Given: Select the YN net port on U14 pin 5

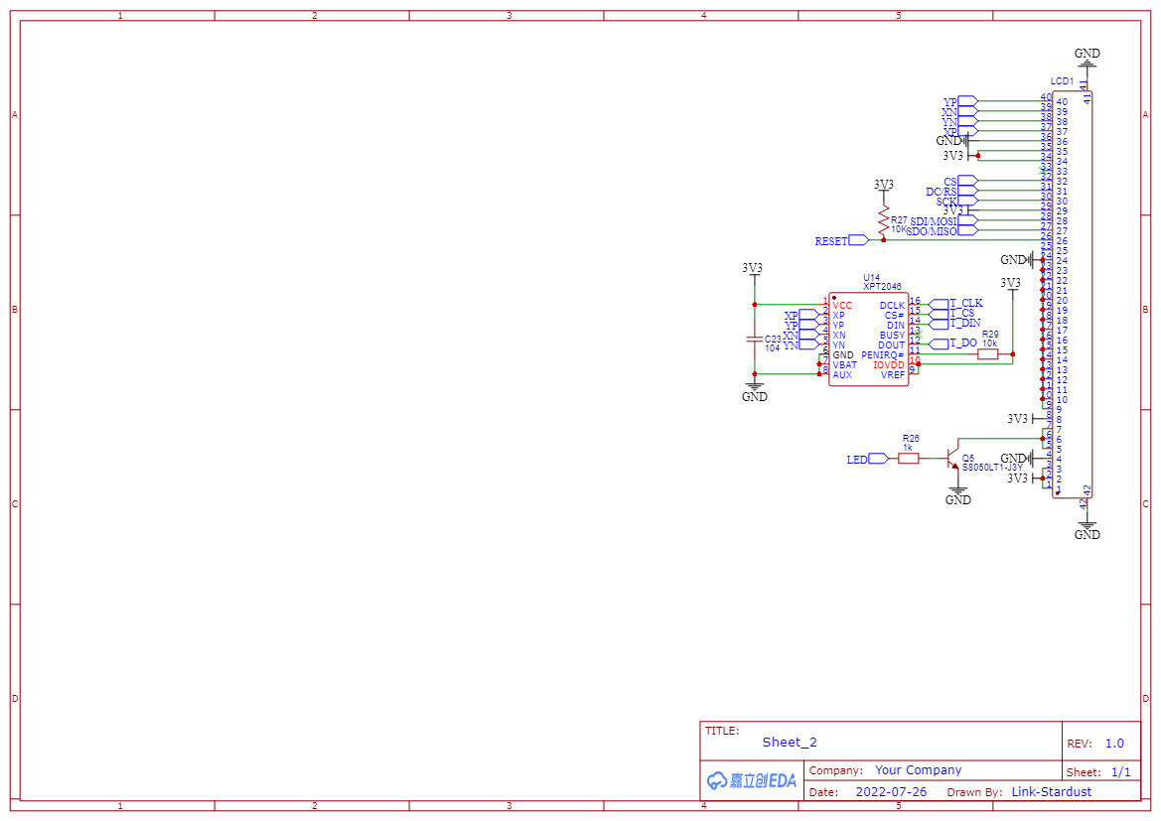Looking at the screenshot, I should (808, 344).
